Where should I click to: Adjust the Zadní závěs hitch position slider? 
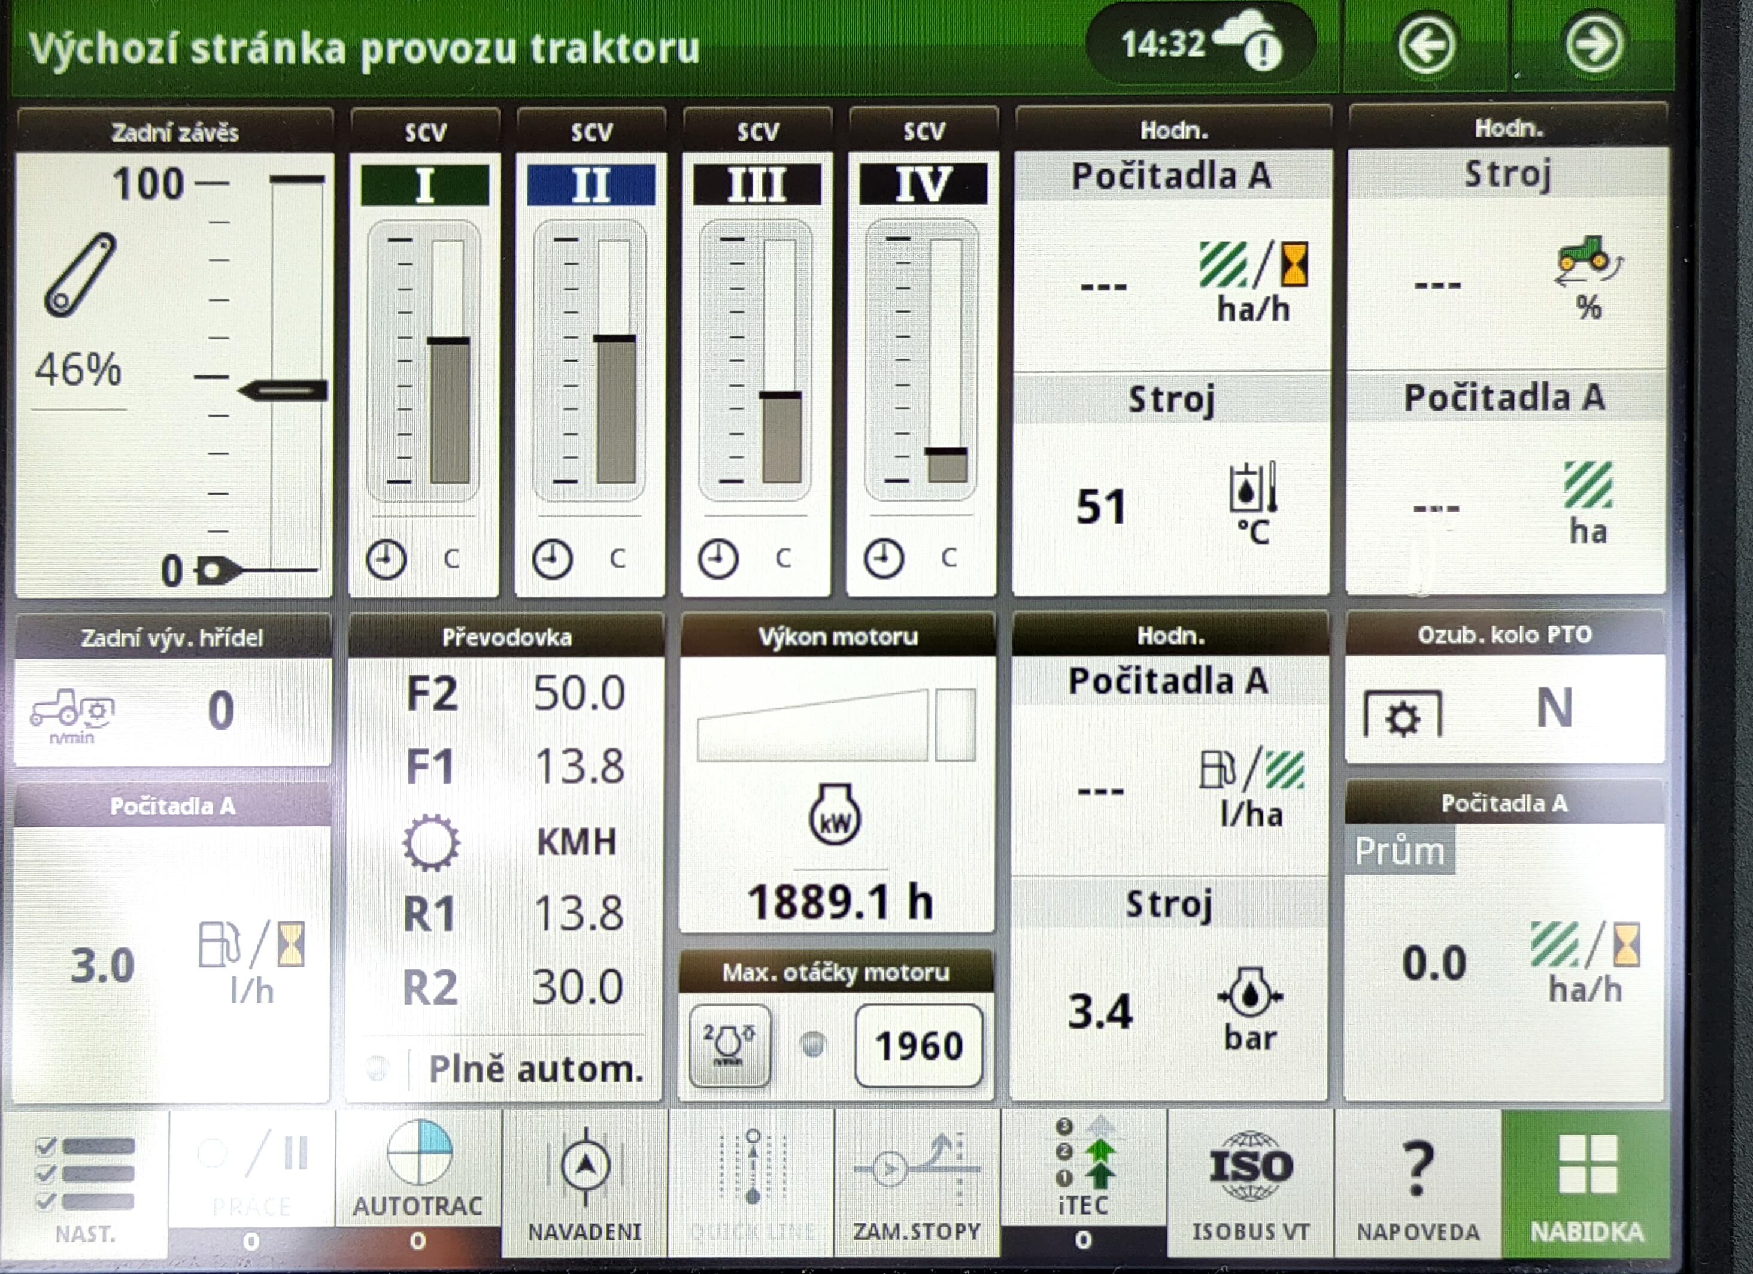click(x=284, y=390)
